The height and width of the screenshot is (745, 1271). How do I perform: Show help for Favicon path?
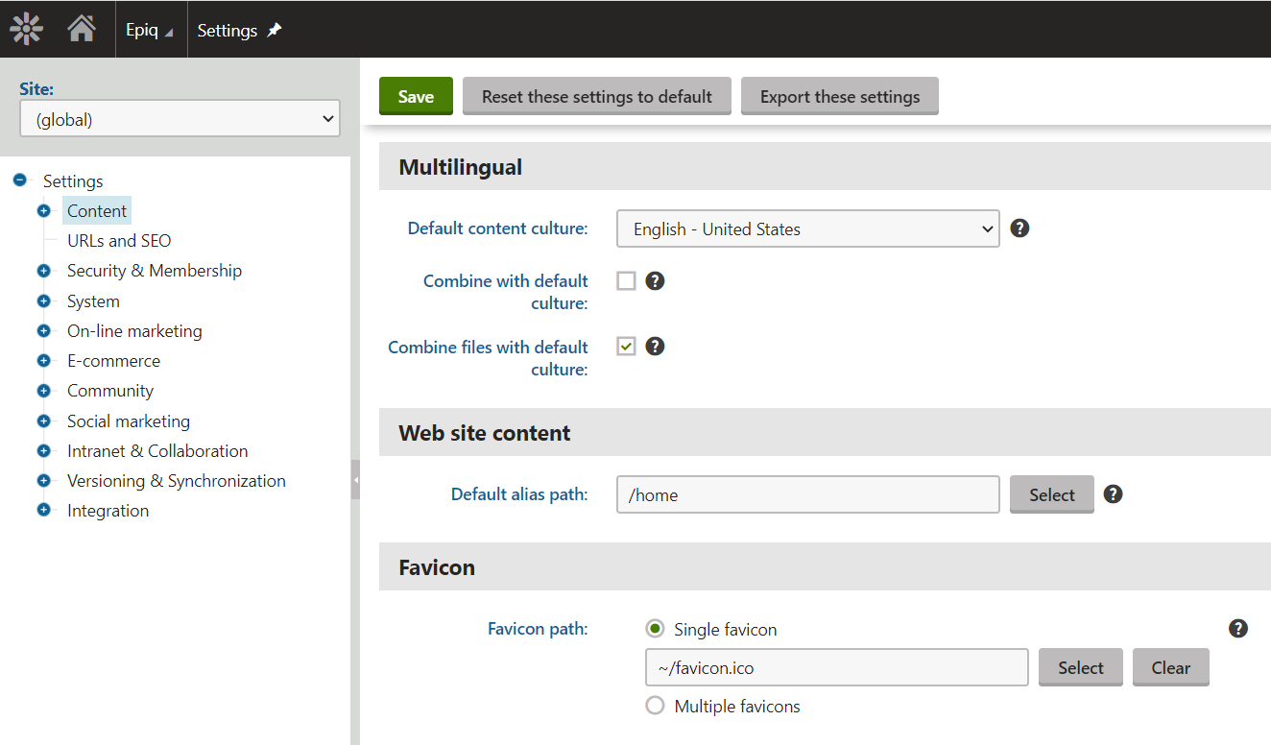pyautogui.click(x=1238, y=629)
